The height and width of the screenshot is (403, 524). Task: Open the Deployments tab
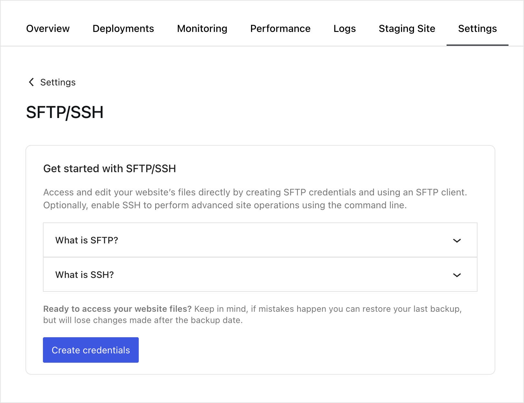click(123, 28)
